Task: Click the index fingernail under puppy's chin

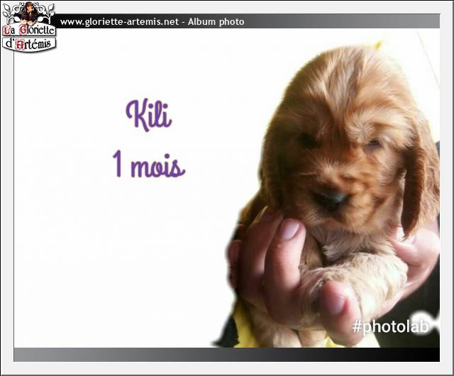Action: [x=291, y=228]
